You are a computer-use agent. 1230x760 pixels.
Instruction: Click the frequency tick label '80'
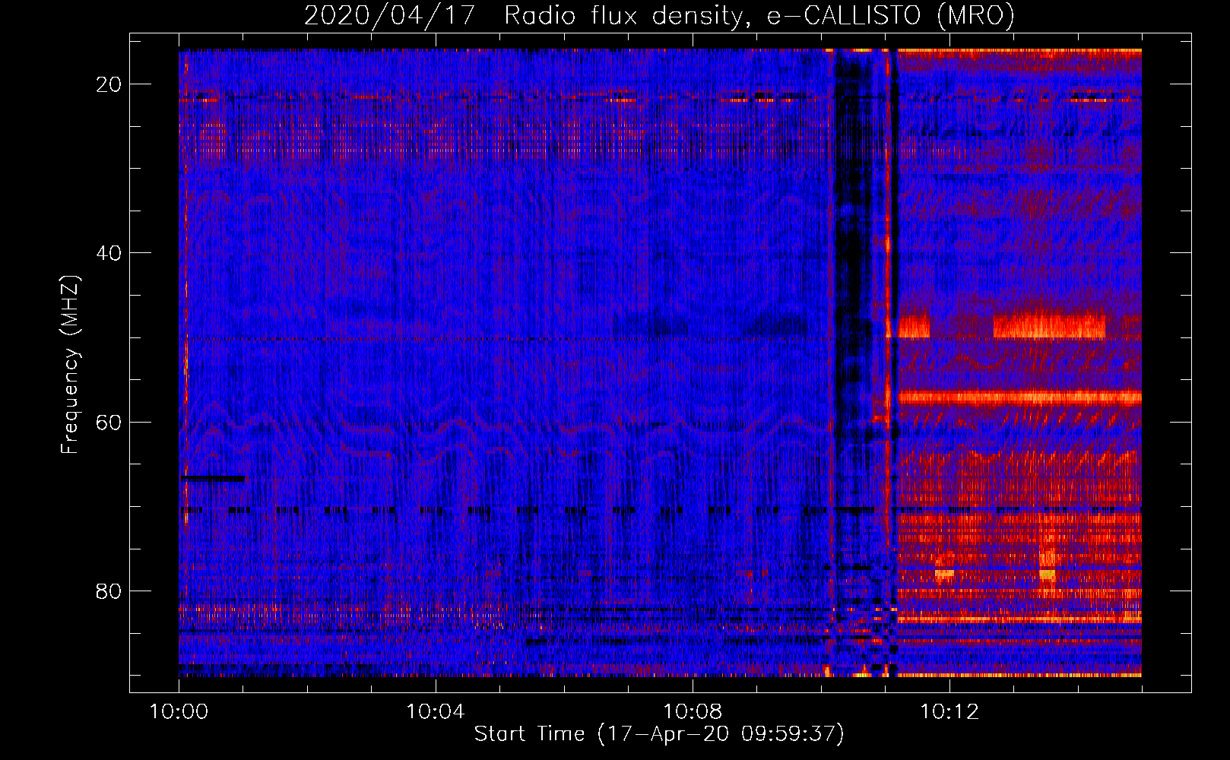pyautogui.click(x=109, y=591)
